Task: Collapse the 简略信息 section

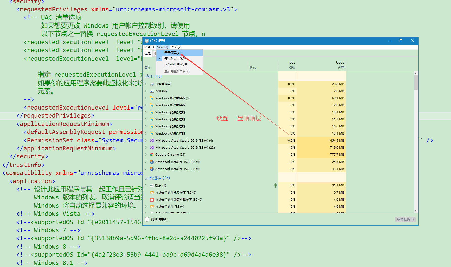Action: pyautogui.click(x=147, y=219)
